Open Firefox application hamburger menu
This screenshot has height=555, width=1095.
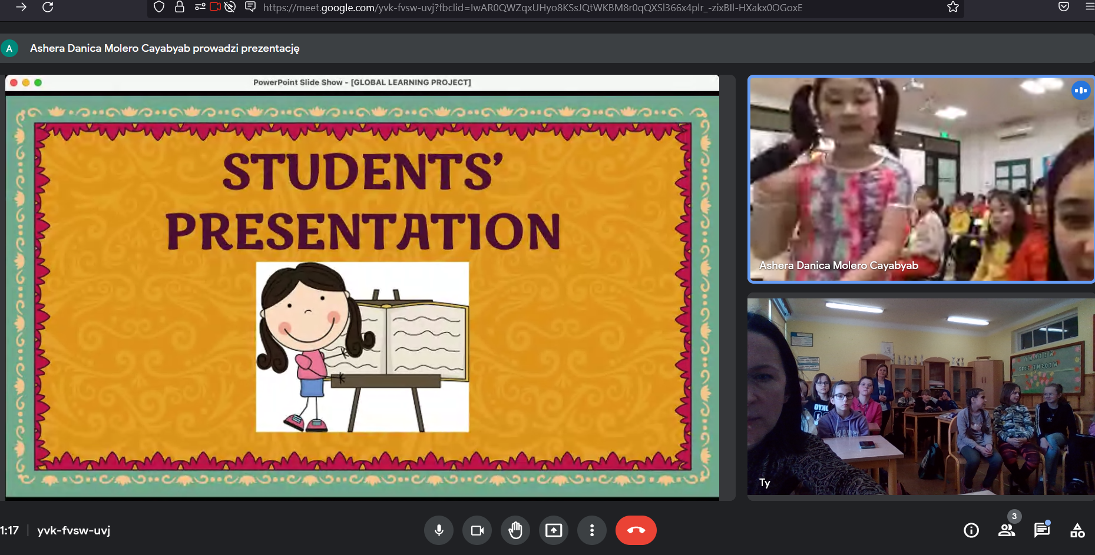click(1089, 7)
